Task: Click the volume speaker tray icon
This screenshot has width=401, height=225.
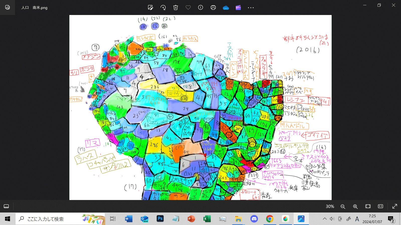Action: [x=332, y=219]
